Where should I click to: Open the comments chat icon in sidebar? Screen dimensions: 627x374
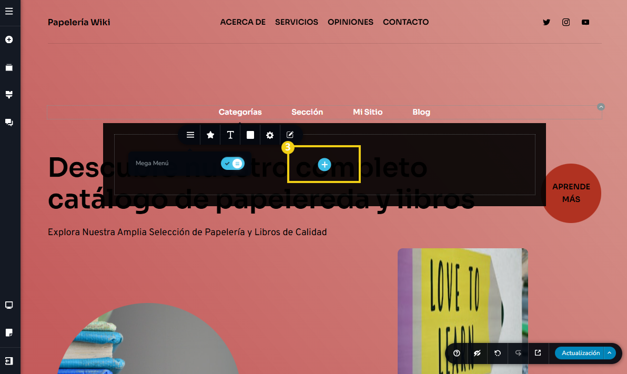[9, 122]
